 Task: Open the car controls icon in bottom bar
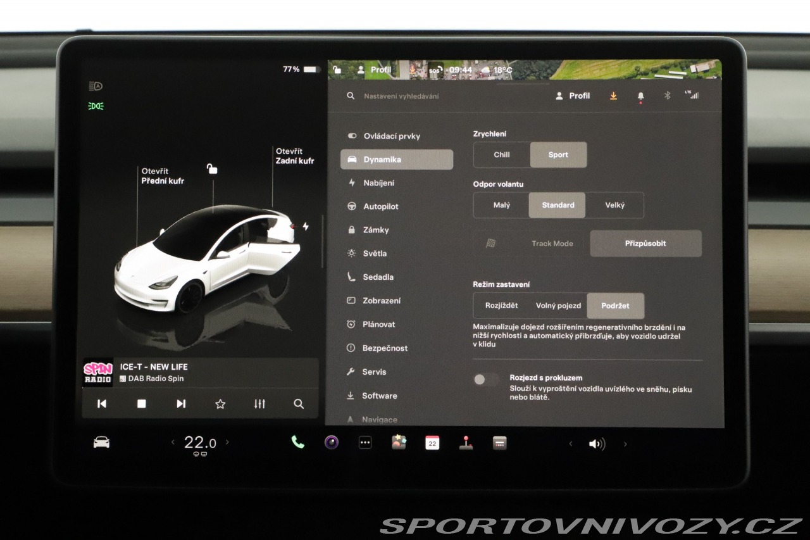(101, 443)
